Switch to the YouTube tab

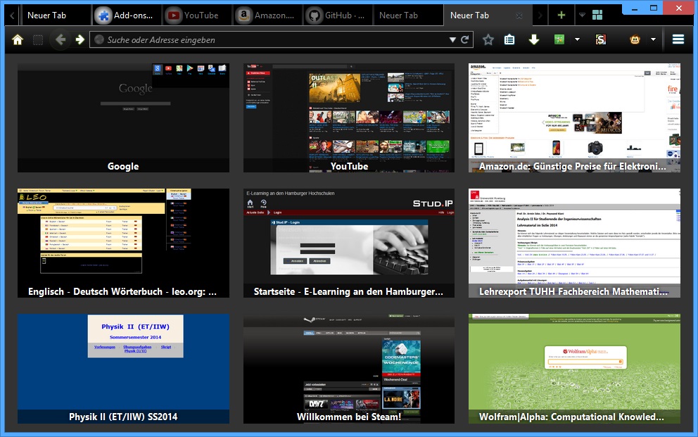[197, 15]
